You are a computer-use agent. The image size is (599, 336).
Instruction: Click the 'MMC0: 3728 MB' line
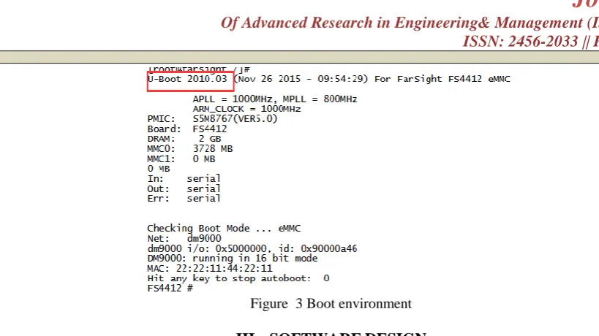point(190,149)
